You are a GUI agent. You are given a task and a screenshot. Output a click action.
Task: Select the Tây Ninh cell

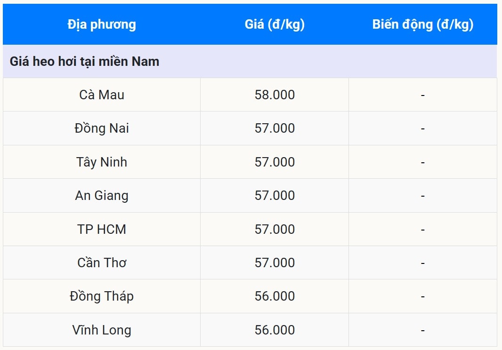(x=102, y=162)
